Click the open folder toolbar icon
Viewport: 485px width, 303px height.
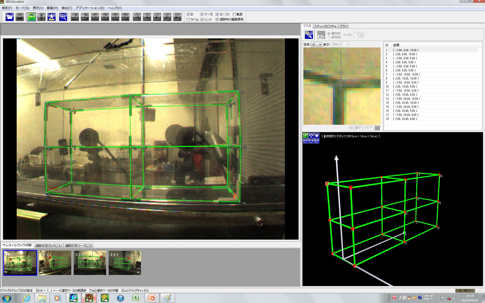tap(10, 17)
